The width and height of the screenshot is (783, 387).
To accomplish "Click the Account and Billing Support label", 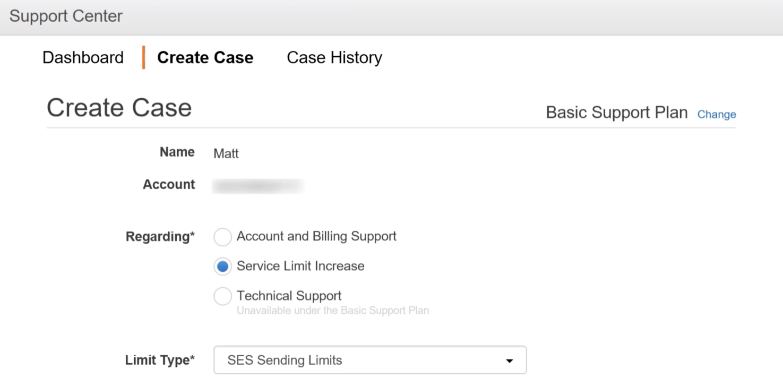I will point(316,236).
